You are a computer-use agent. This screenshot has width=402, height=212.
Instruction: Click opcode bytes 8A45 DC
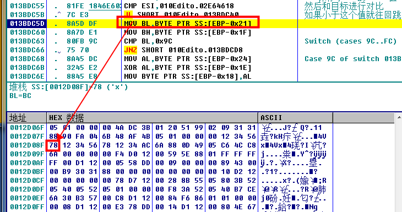82,59
